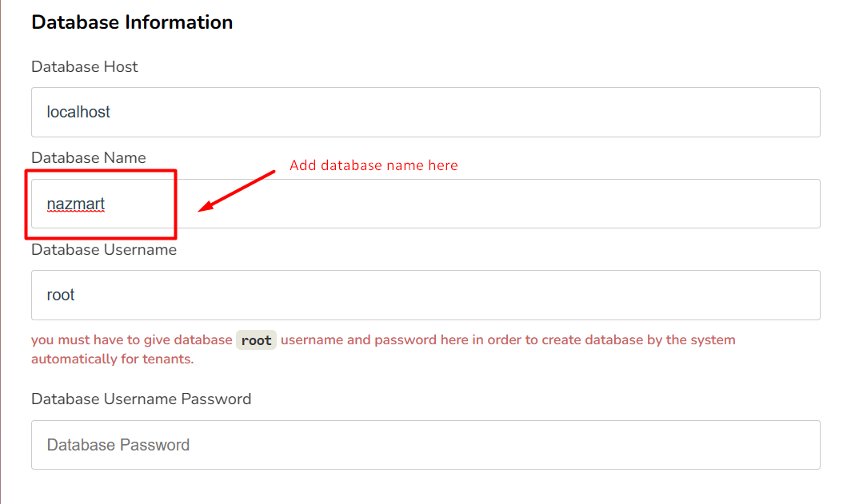Click the red annotation saying Add database name here
Viewport: 847px width, 504px height.
click(x=374, y=165)
